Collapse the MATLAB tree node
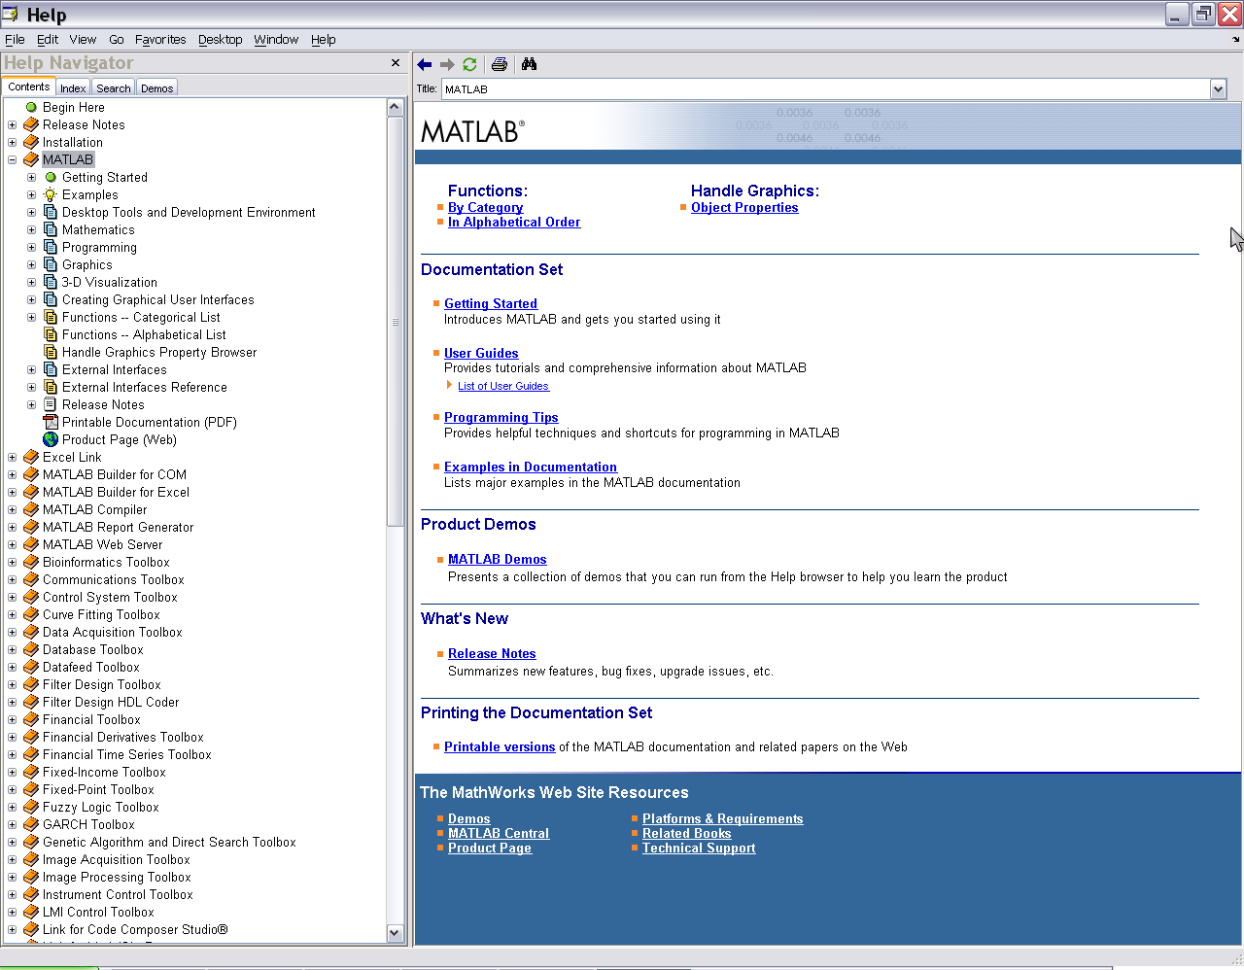The height and width of the screenshot is (970, 1244). (12, 159)
